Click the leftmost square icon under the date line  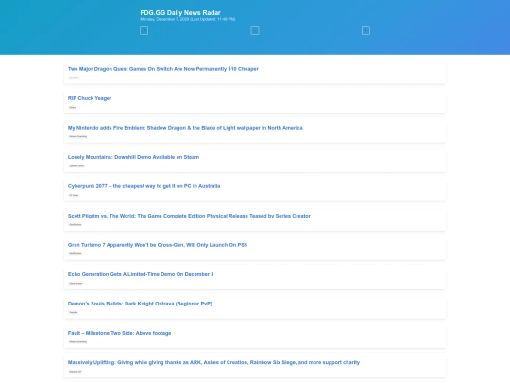[144, 30]
